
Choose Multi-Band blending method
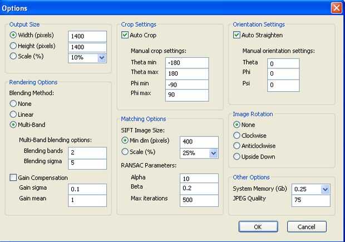coord(13,125)
